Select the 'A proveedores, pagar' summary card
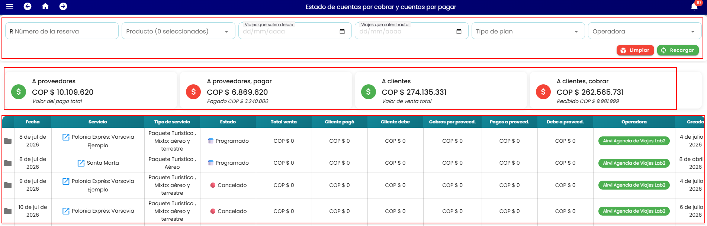This screenshot has height=226, width=707. [x=266, y=91]
